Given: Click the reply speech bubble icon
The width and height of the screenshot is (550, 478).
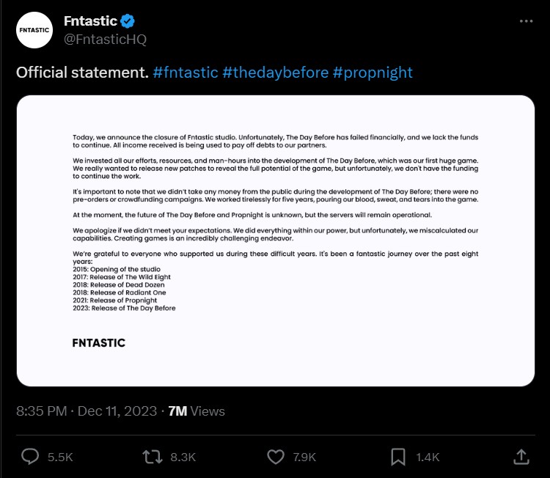Looking at the screenshot, I should click(30, 456).
